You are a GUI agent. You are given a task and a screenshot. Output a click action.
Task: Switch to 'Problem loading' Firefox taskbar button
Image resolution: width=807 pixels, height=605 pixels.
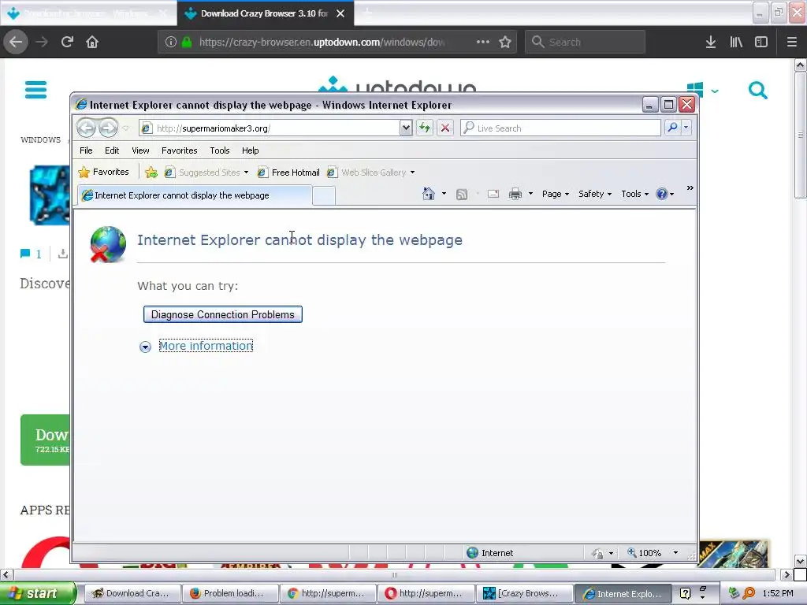tap(229, 593)
